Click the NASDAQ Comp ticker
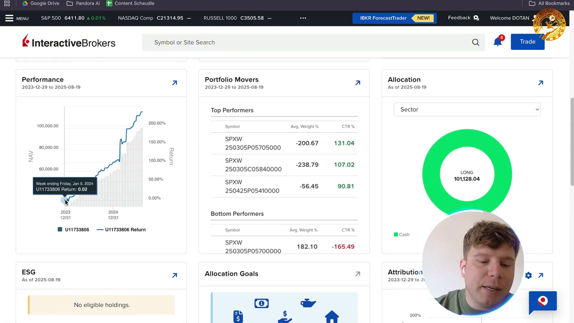 pos(154,18)
